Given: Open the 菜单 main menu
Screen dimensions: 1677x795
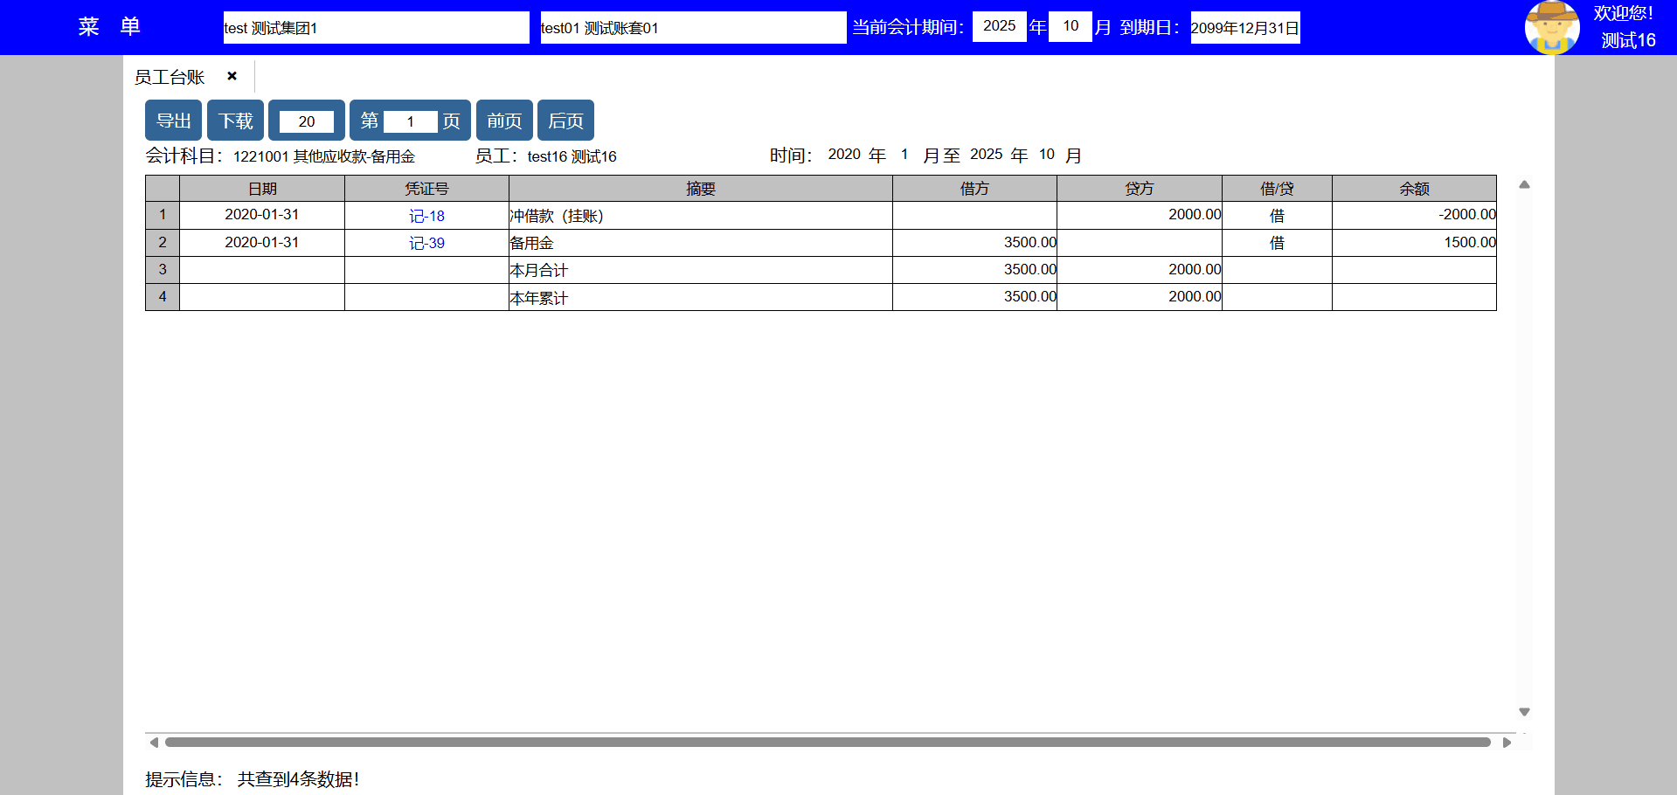Looking at the screenshot, I should click(x=108, y=27).
